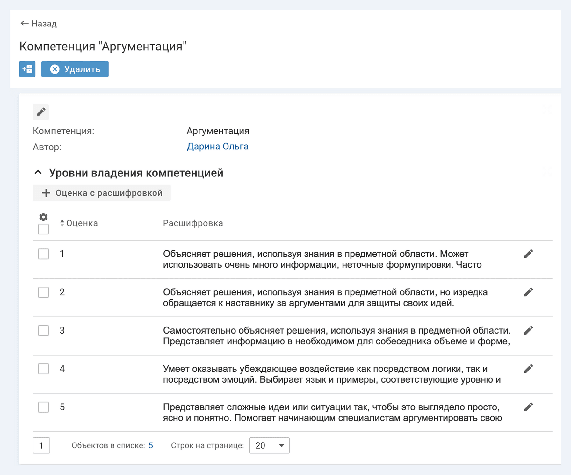Open the rows-per-page dropdown showing 20
Viewport: 571px width, 475px height.
pyautogui.click(x=269, y=445)
